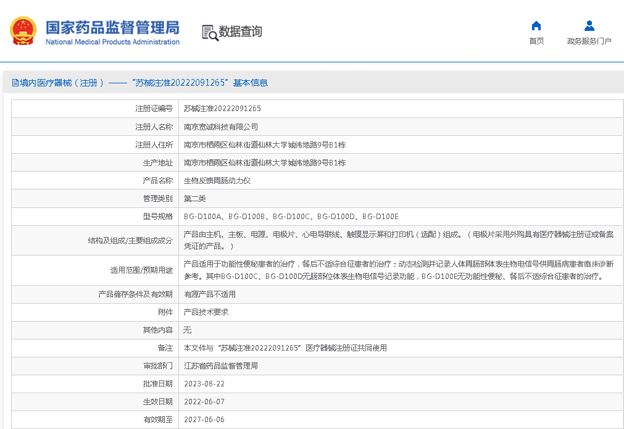The width and height of the screenshot is (624, 429).
Task: Click the 国家药品监督管理局 site title
Action: 112,27
